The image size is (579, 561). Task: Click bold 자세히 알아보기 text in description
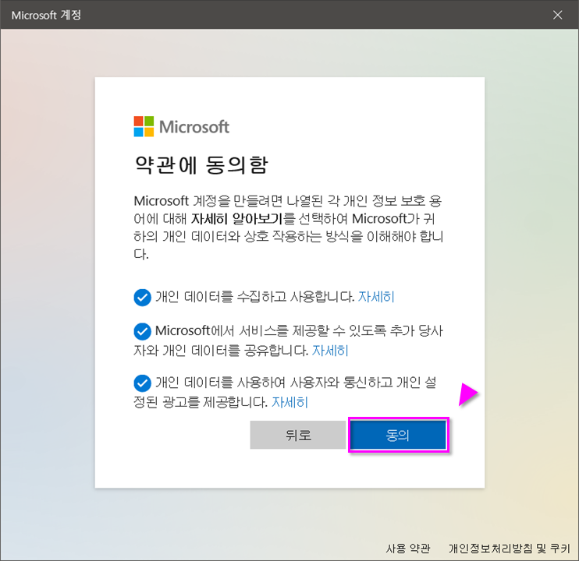[236, 219]
